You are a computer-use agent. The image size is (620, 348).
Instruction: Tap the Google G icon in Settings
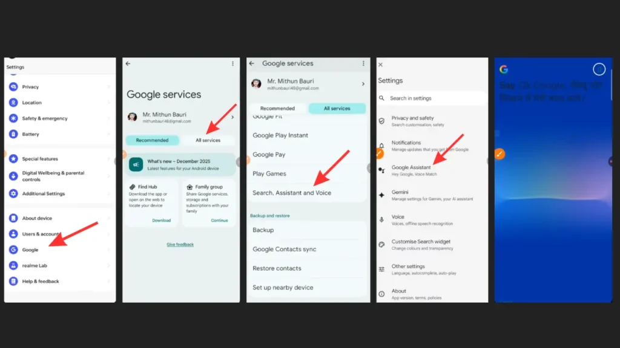[x=13, y=250]
